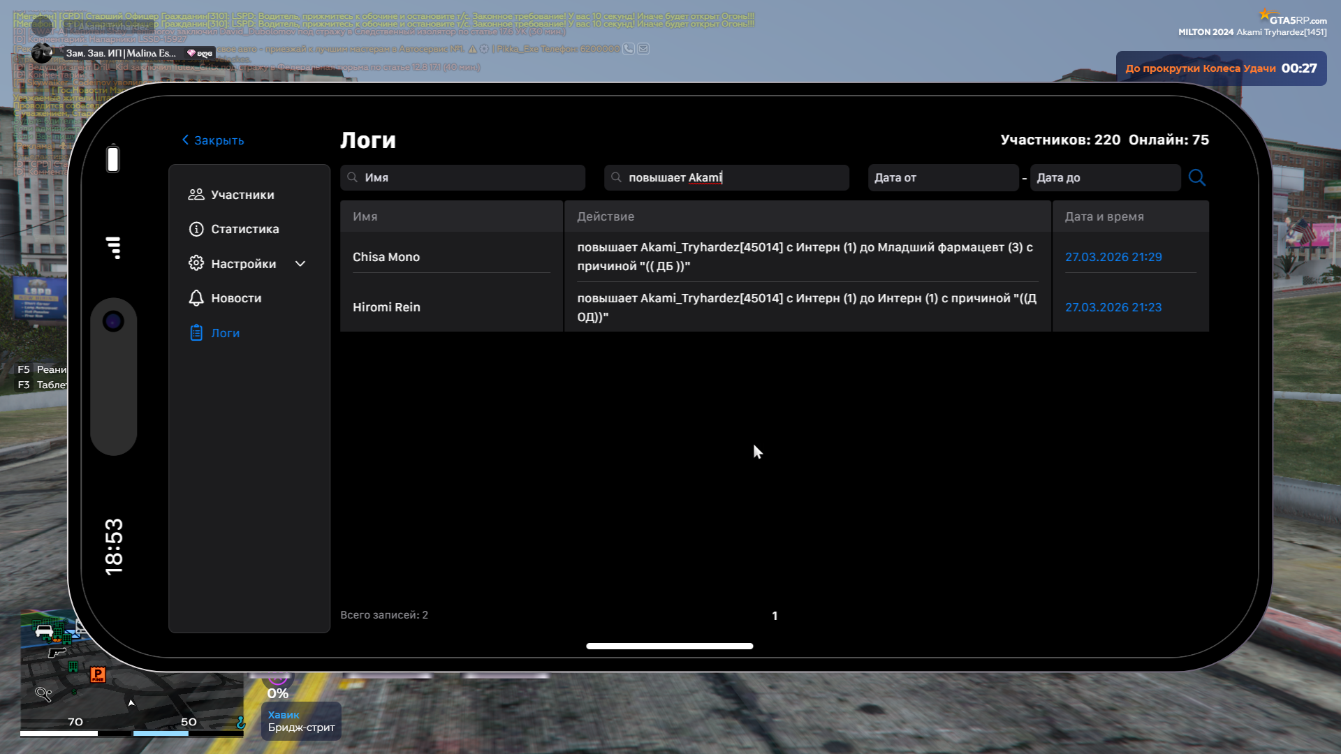The height and width of the screenshot is (754, 1341).
Task: Click the blue search magnifier icon
Action: [x=1196, y=177]
